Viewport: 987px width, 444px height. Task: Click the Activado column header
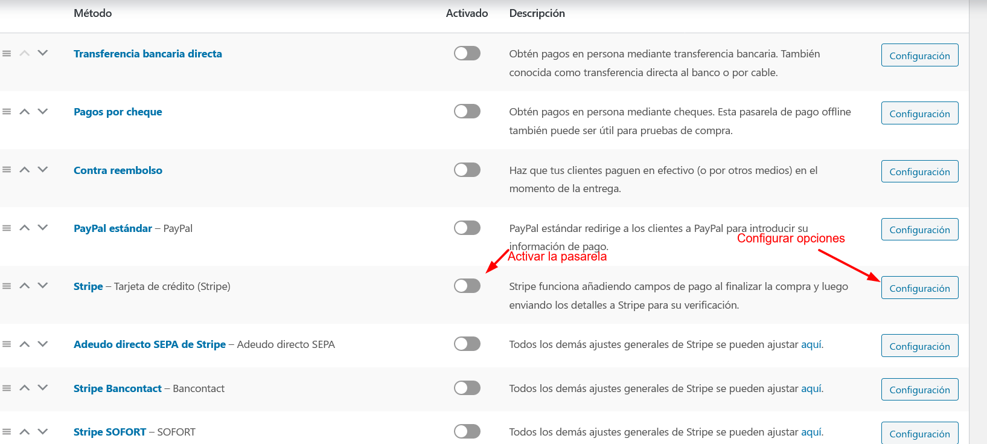tap(467, 13)
